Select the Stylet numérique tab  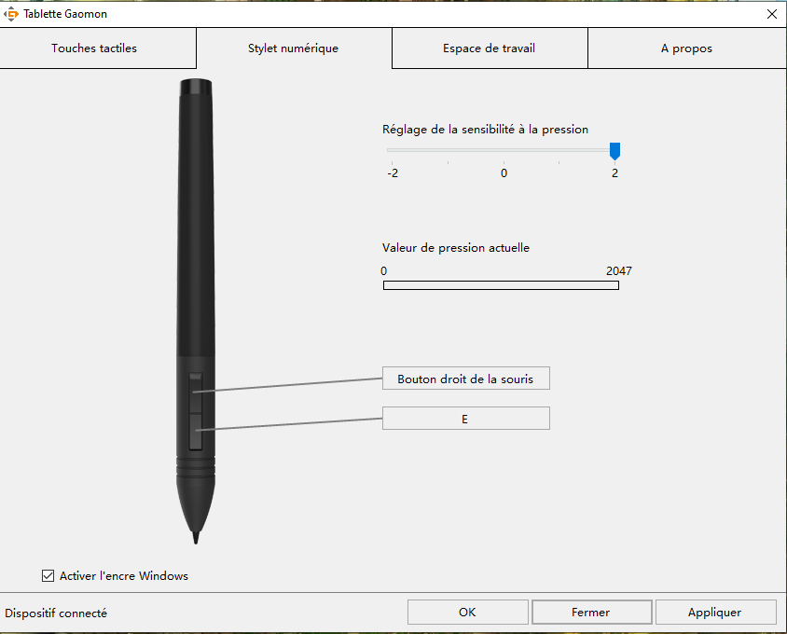click(x=293, y=48)
